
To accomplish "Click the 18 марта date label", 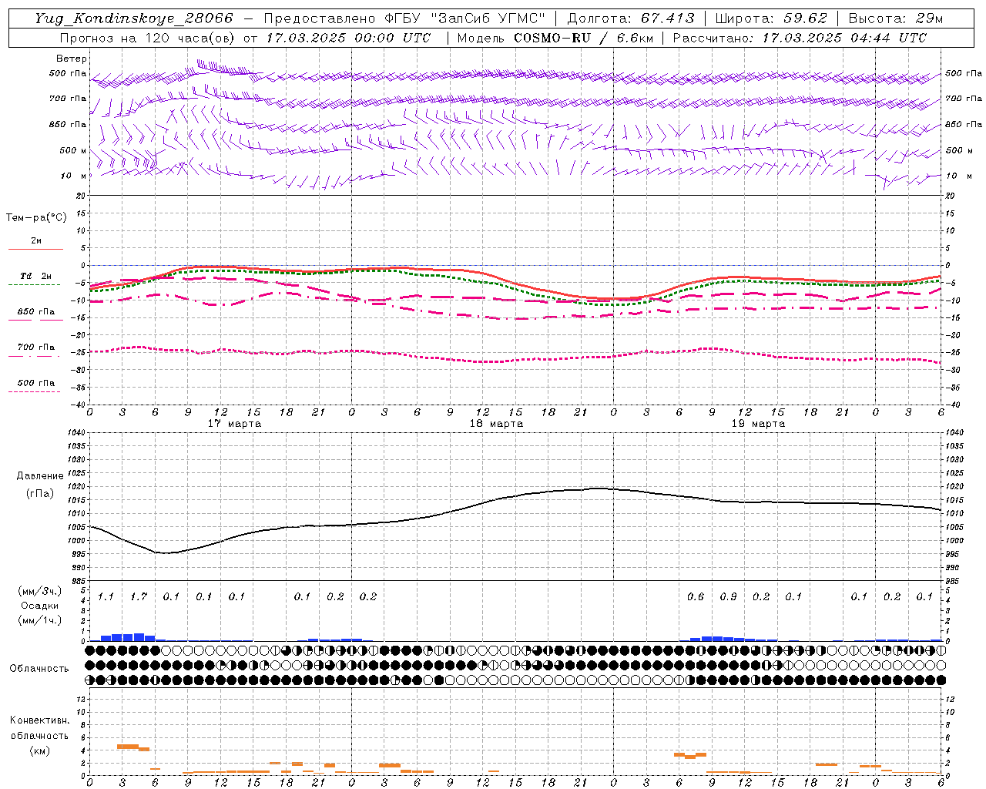I will point(496,423).
